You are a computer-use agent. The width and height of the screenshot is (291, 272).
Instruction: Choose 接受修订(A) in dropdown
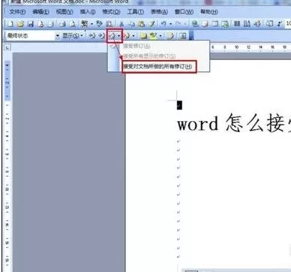point(137,46)
